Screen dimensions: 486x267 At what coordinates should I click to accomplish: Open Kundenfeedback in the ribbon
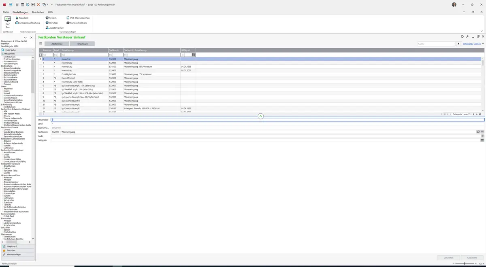77,23
